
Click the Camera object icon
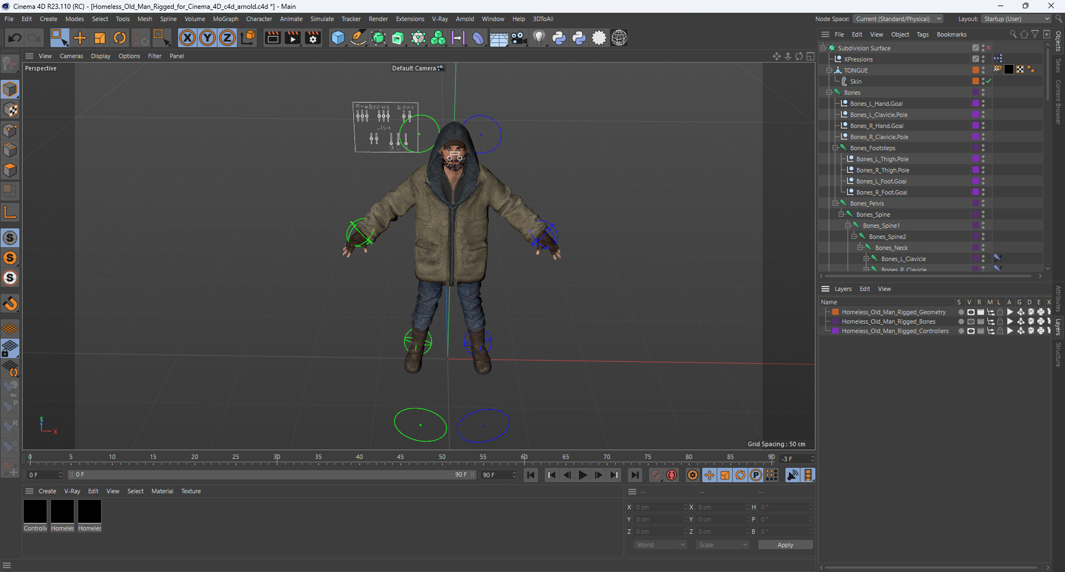519,38
